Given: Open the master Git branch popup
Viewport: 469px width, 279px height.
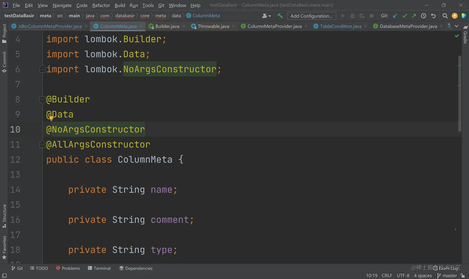Looking at the screenshot, I should [447, 276].
